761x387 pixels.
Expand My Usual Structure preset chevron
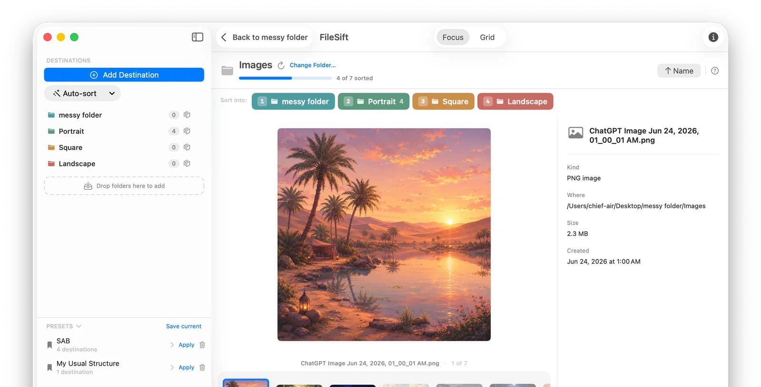pos(172,367)
